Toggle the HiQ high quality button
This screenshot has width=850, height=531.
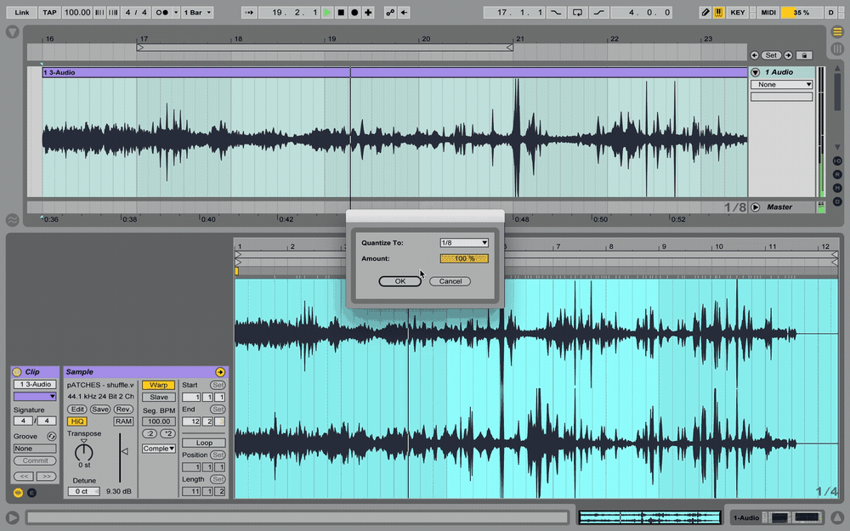[77, 421]
